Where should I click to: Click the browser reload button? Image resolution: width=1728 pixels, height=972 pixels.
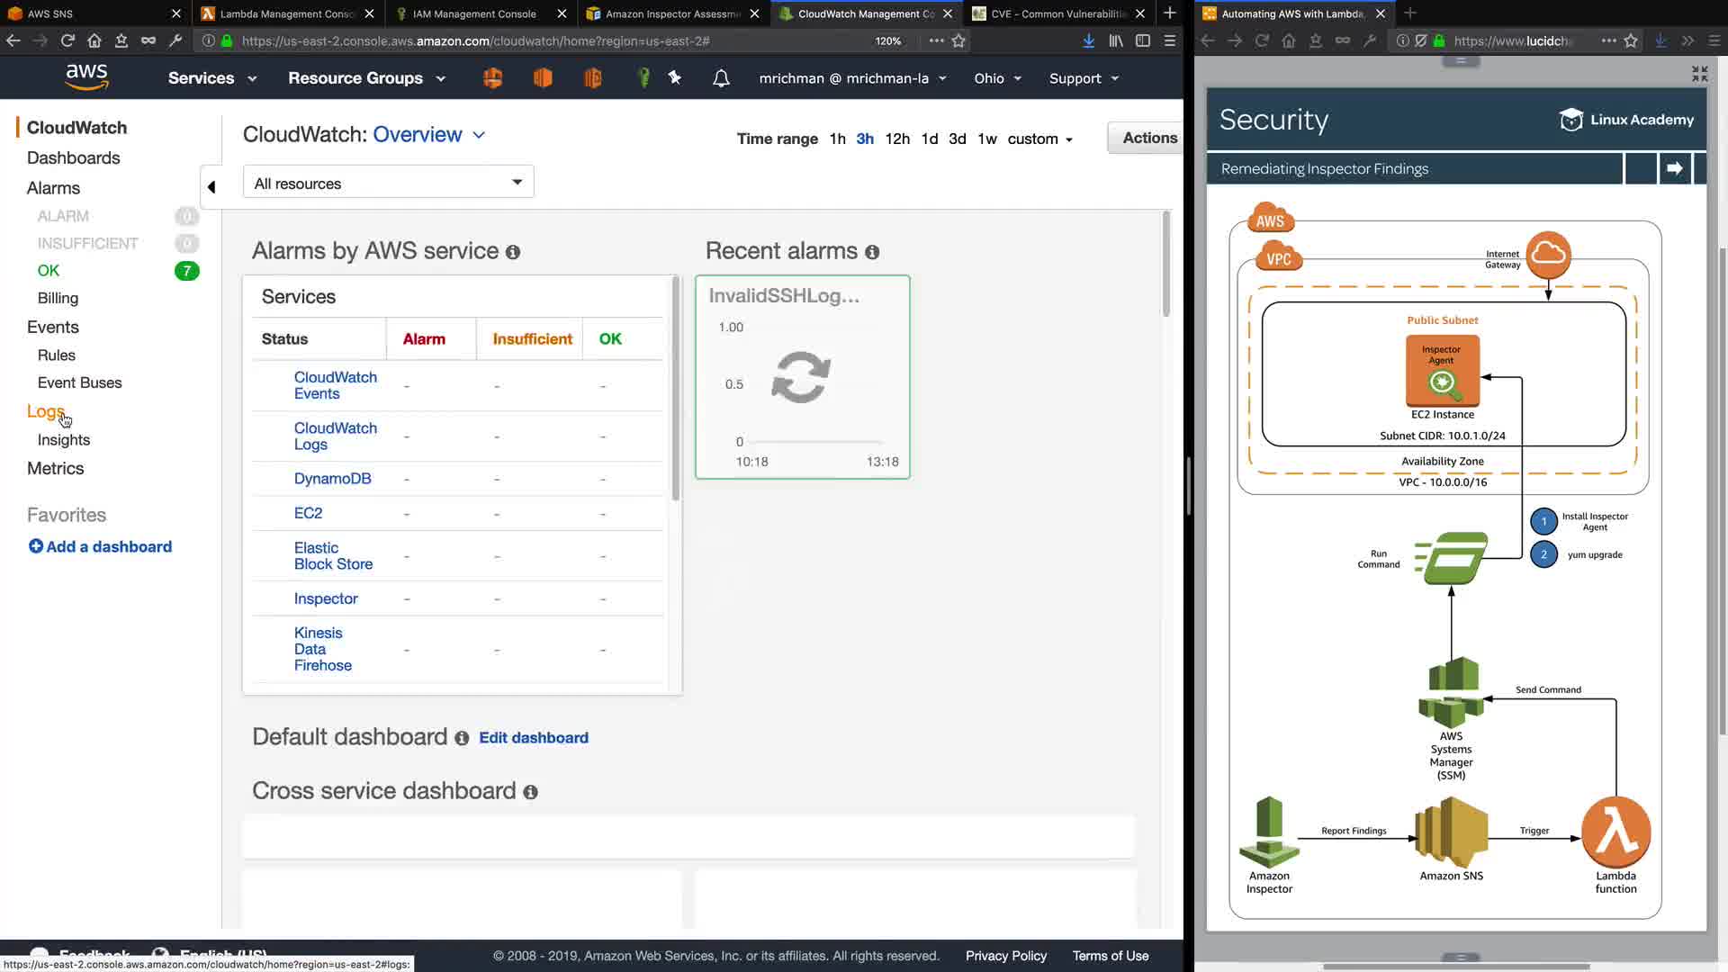(67, 40)
